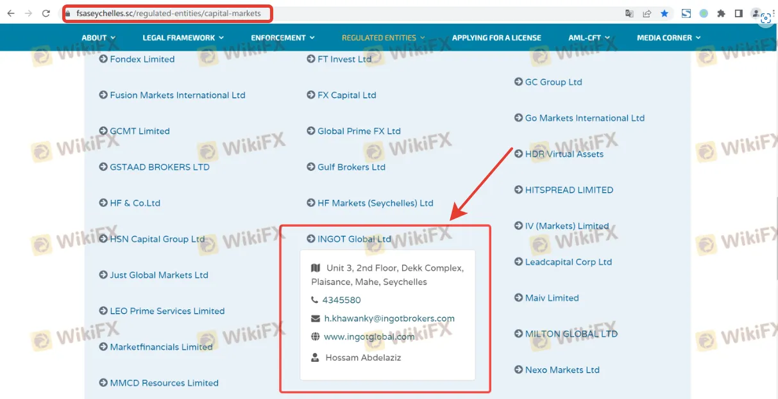Click the arrow icon beside FT Invest Ltd
This screenshot has height=399, width=778.
point(311,59)
